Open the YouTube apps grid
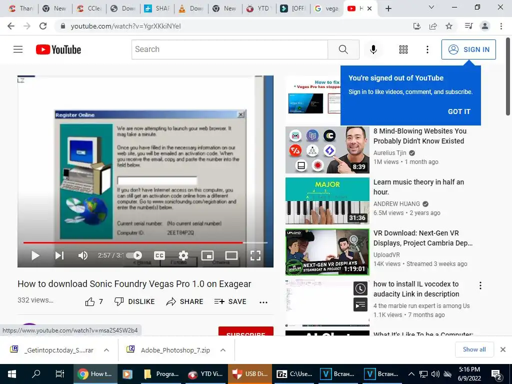512x384 pixels. (403, 49)
